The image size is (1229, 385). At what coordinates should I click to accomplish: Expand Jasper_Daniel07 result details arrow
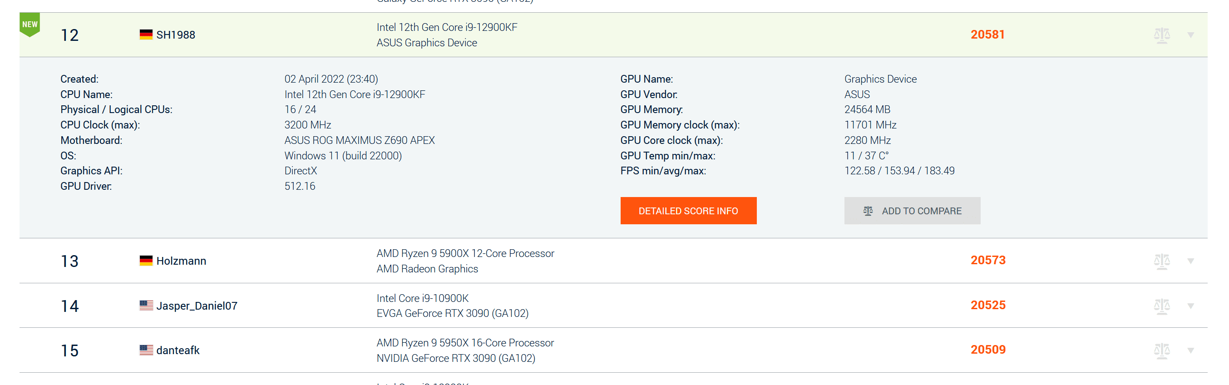1190,306
